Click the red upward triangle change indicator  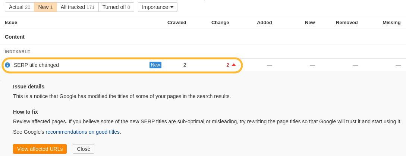click(234, 65)
